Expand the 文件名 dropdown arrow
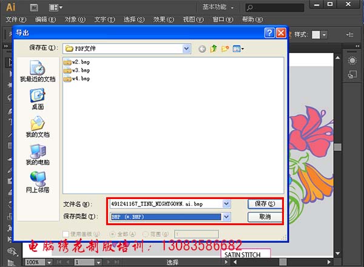364x267 pixels. [x=226, y=204]
